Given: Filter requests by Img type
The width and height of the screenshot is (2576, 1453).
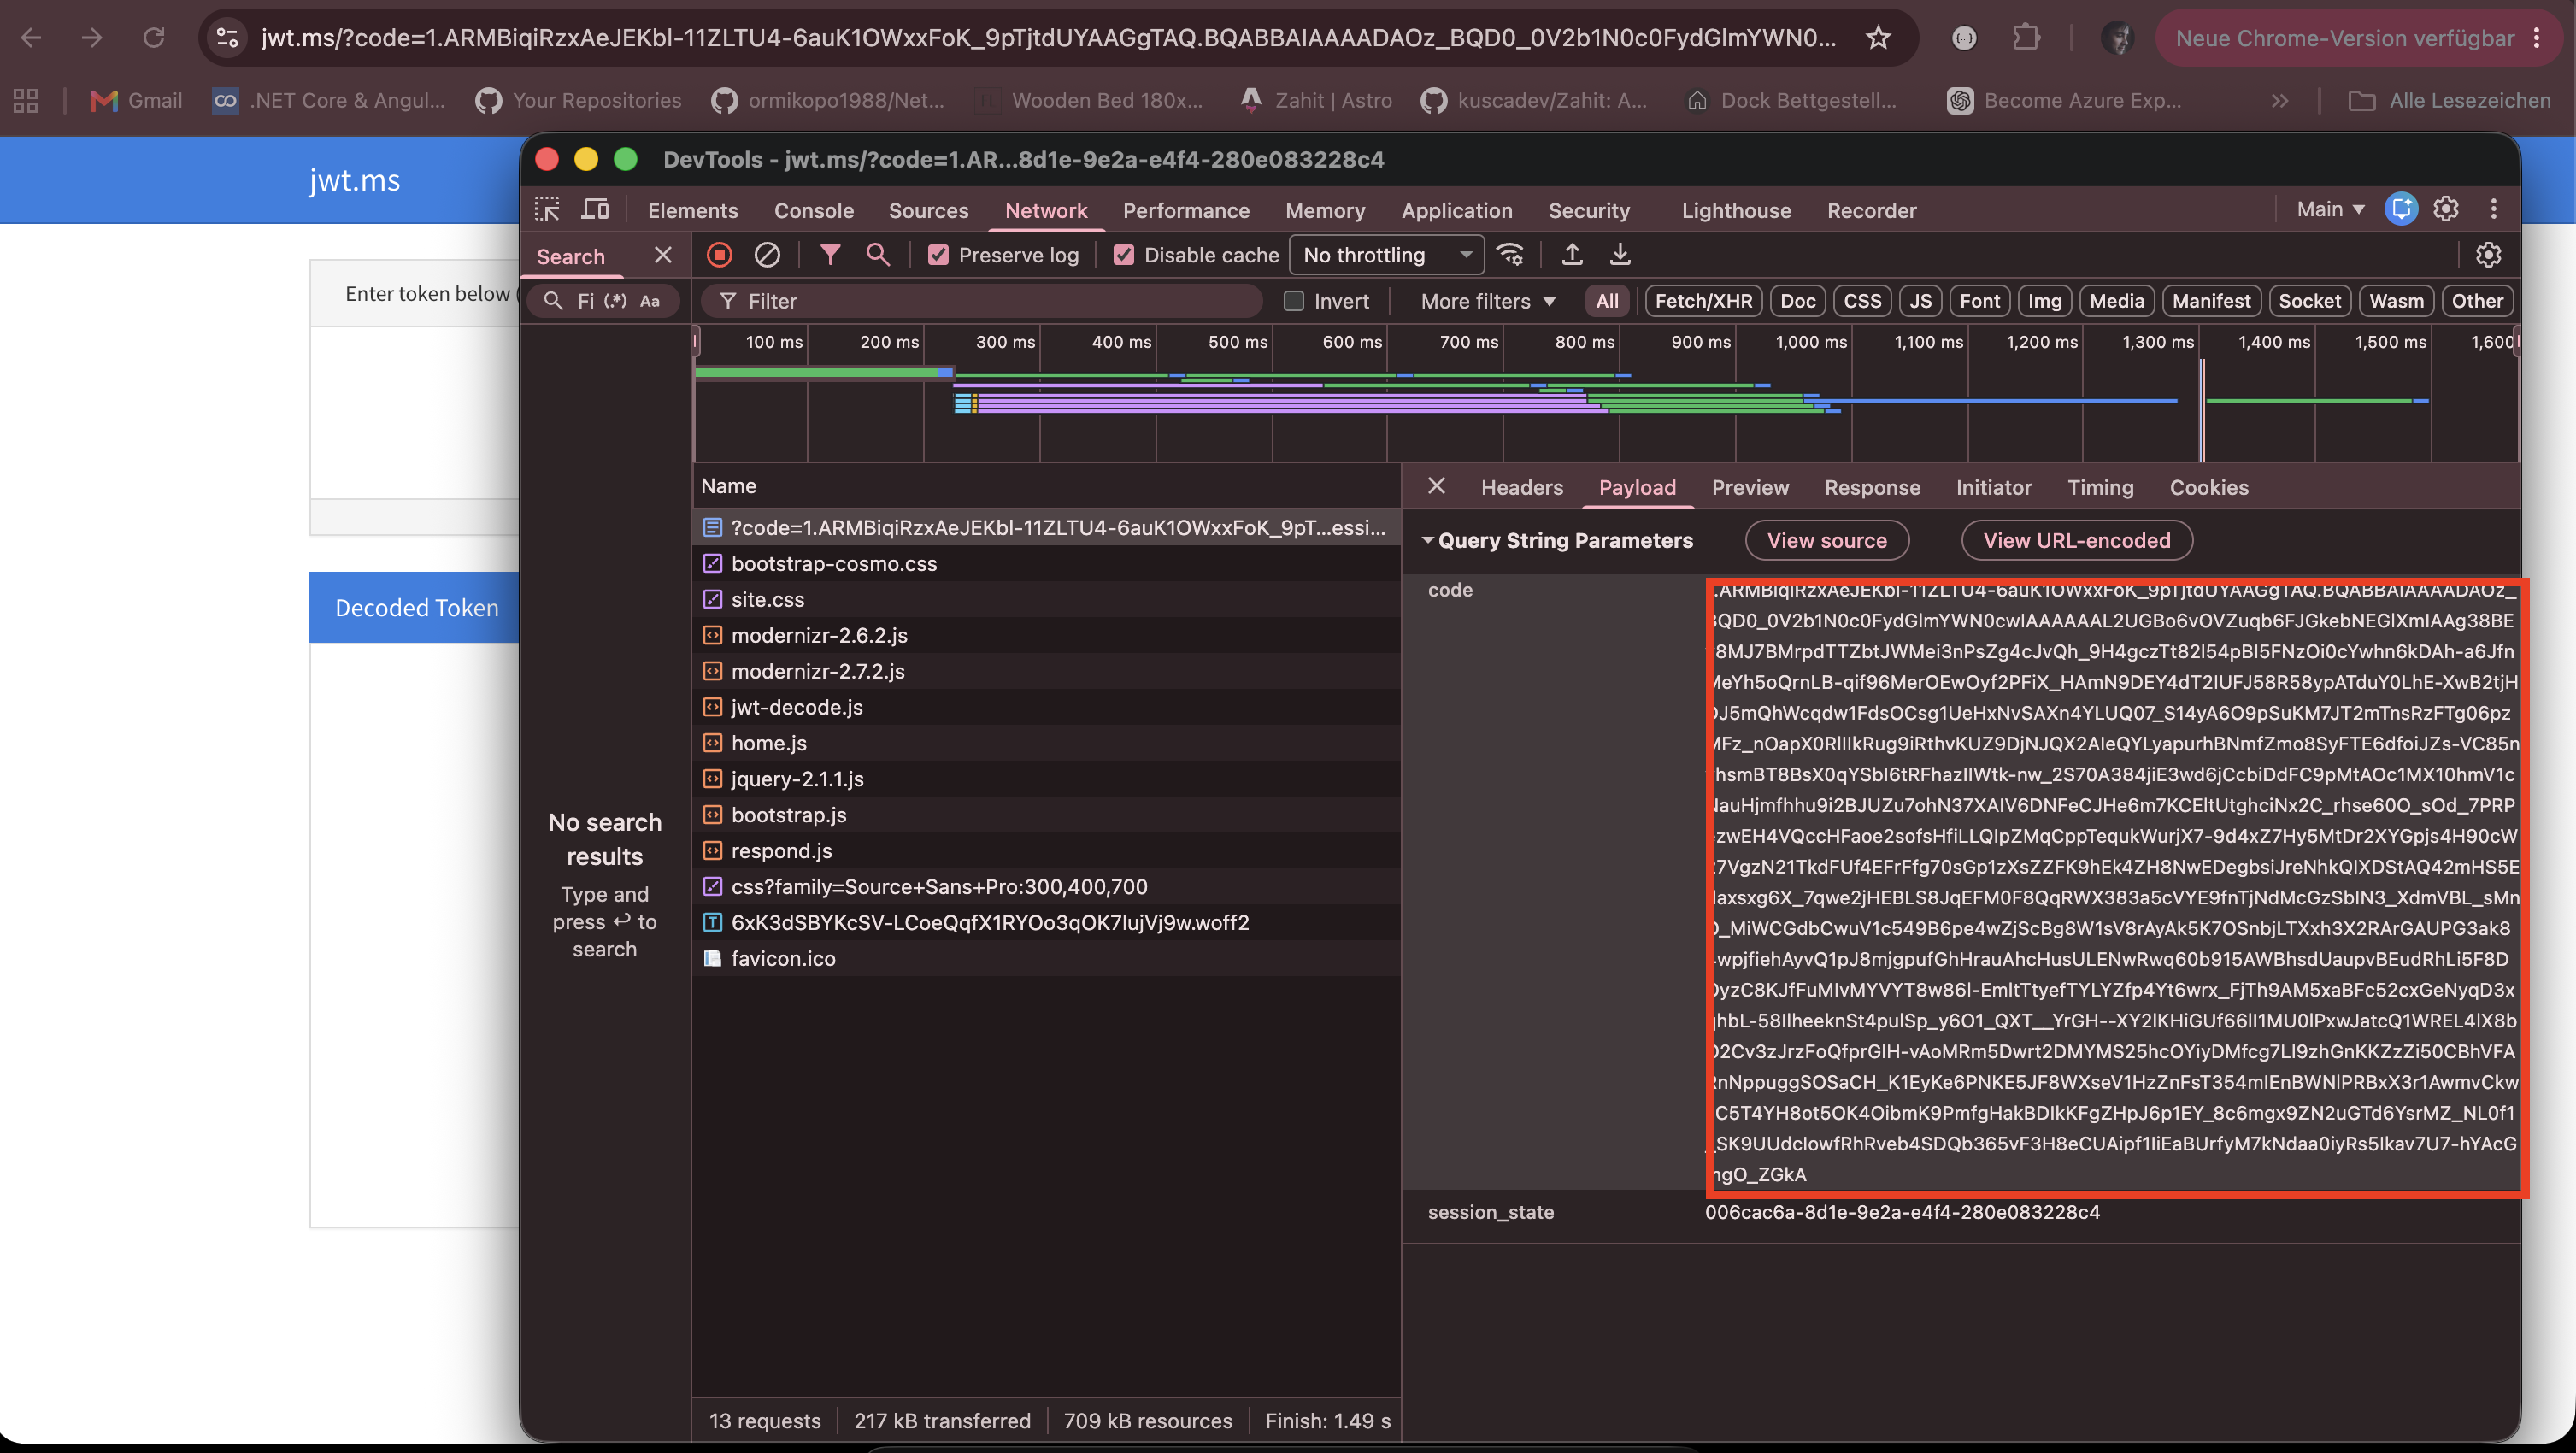Looking at the screenshot, I should (x=2044, y=301).
